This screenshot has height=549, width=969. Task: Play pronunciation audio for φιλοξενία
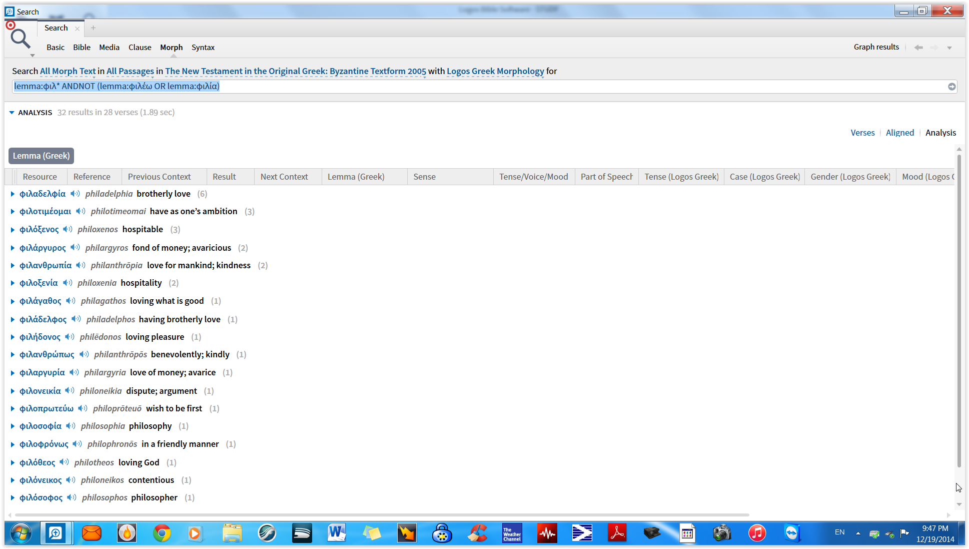(x=68, y=283)
